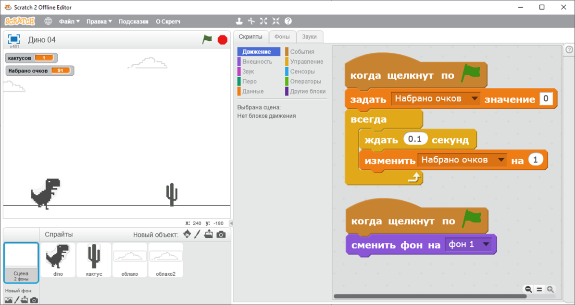The width and height of the screenshot is (575, 305).
Task: Reset scripts area zoom
Action: point(539,289)
